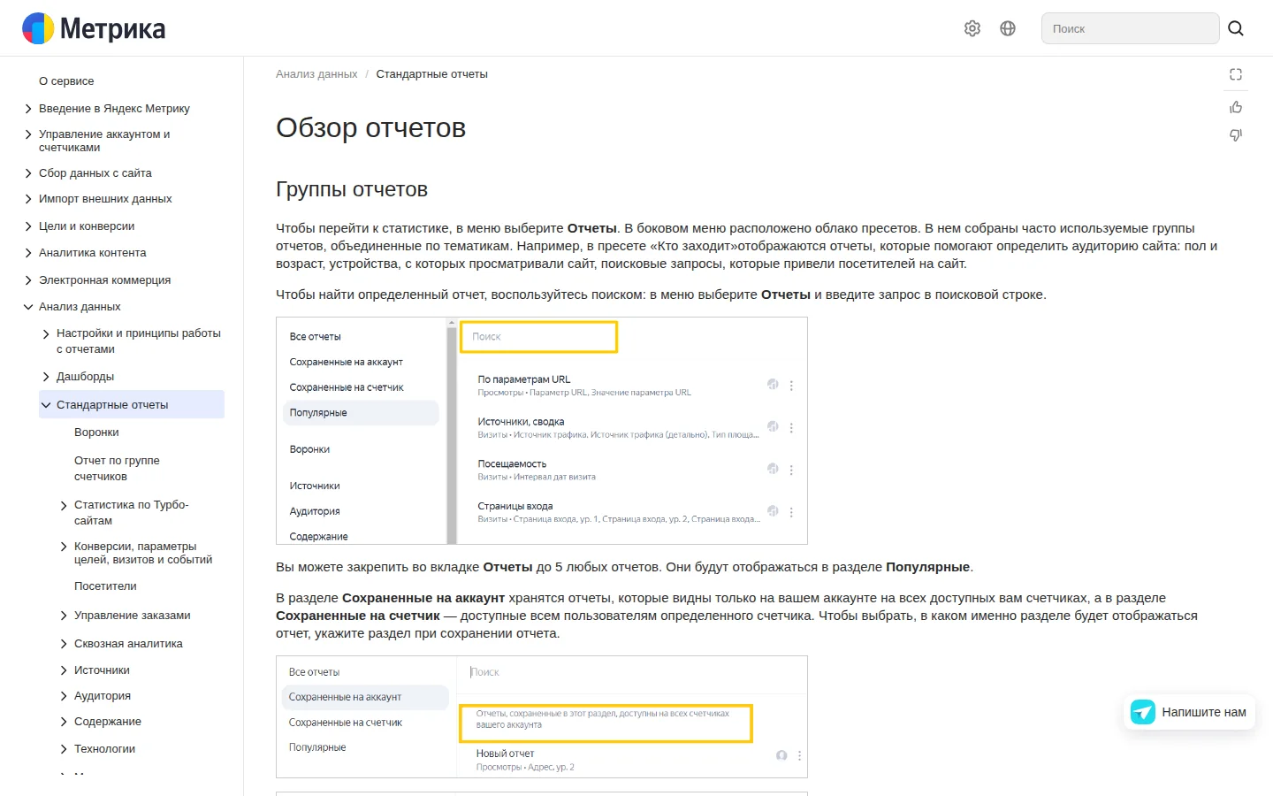Screen dimensions: 1273x796
Task: Open Управление заказами sidebar label
Action: click(133, 616)
